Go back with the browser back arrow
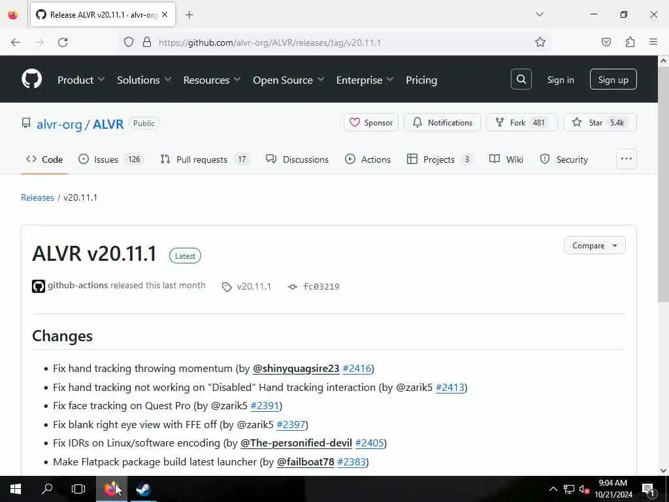 pos(16,42)
